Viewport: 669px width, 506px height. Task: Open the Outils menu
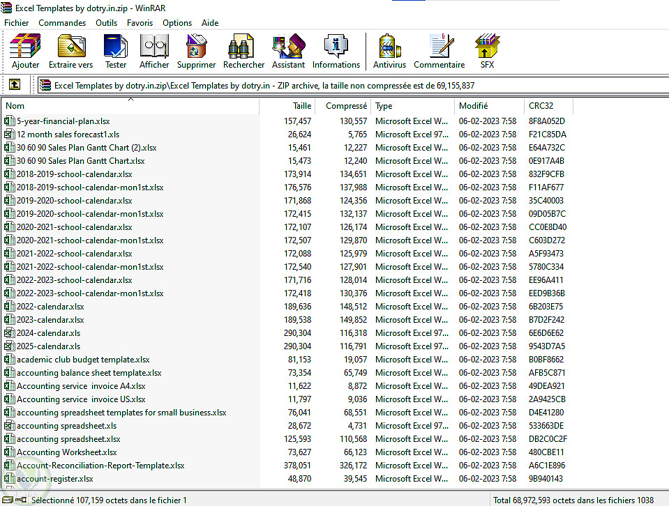(x=106, y=22)
